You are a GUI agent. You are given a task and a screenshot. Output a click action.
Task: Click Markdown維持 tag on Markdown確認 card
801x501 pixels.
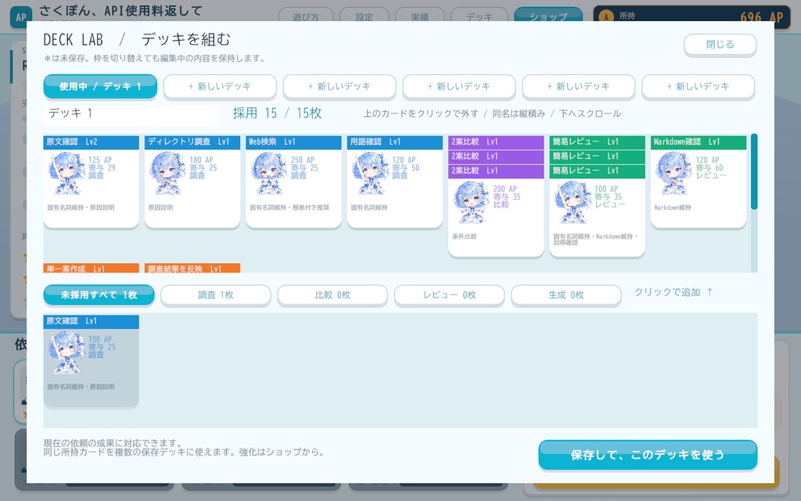coord(673,207)
